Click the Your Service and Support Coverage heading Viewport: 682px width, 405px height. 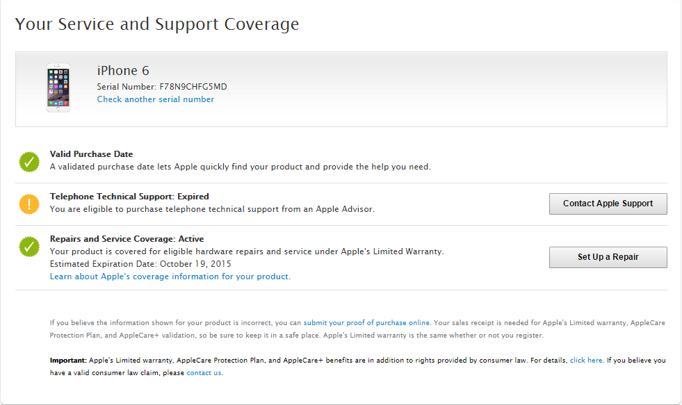point(157,24)
